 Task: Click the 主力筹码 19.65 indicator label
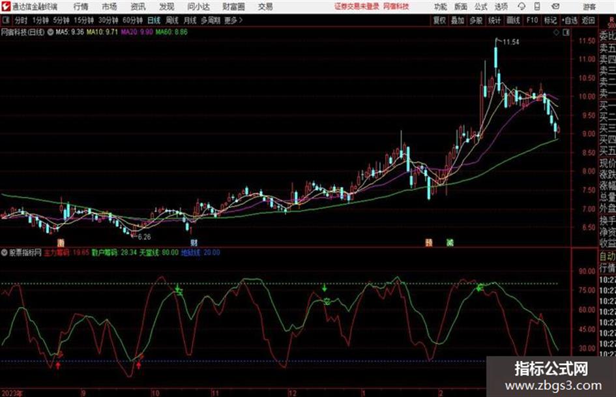click(66, 252)
